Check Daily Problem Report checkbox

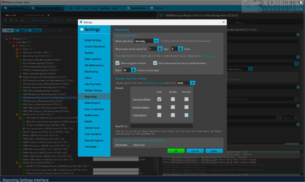(159, 107)
